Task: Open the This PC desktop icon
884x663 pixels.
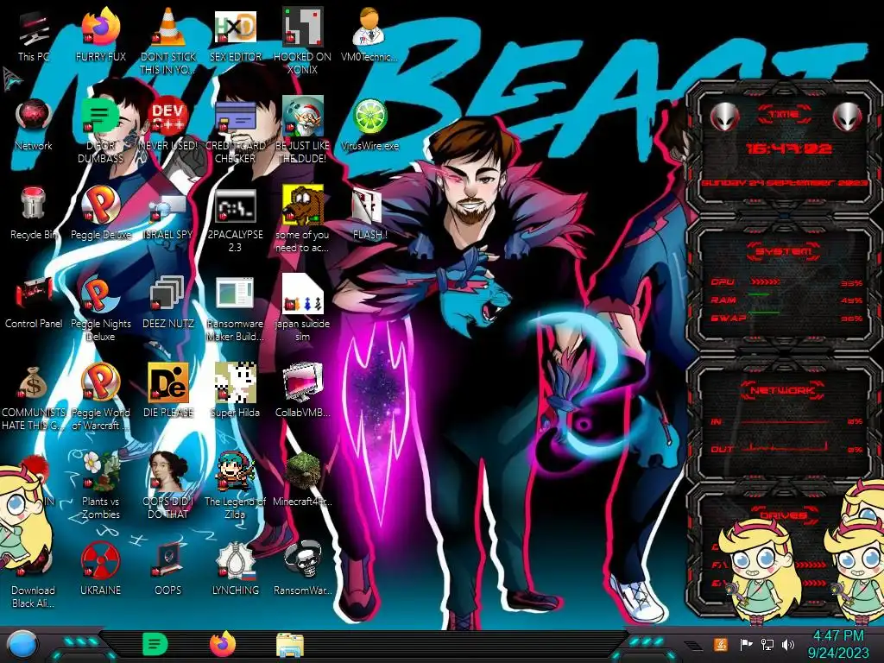Action: click(x=34, y=29)
